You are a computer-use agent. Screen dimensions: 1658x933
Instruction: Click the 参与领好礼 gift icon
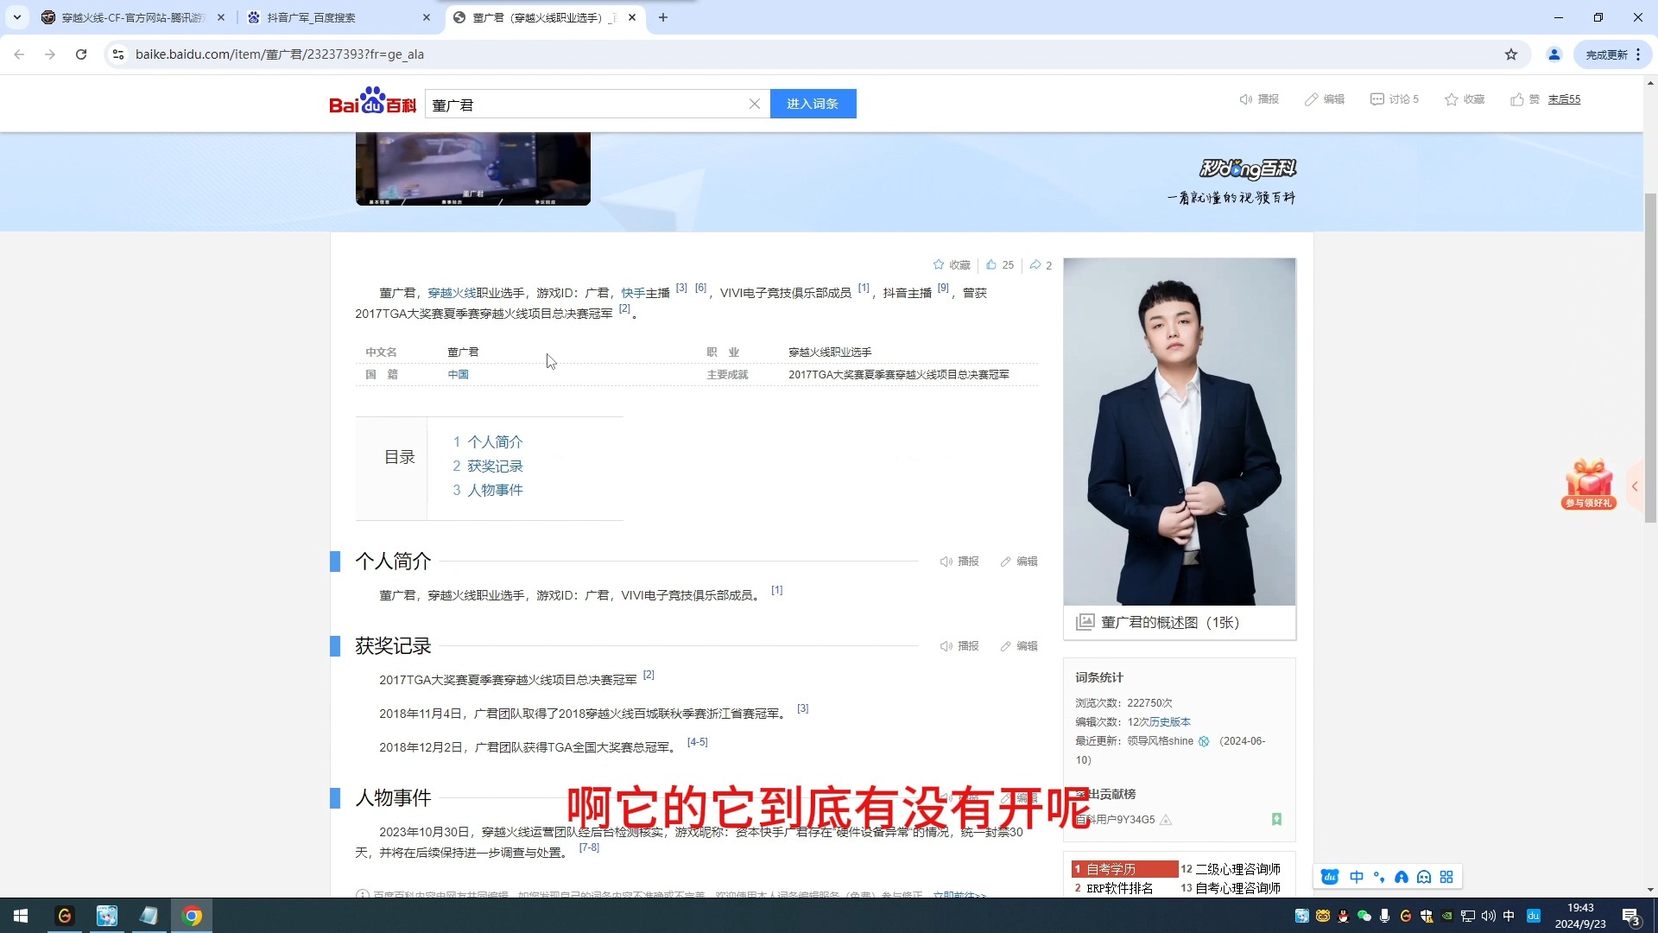tap(1589, 484)
